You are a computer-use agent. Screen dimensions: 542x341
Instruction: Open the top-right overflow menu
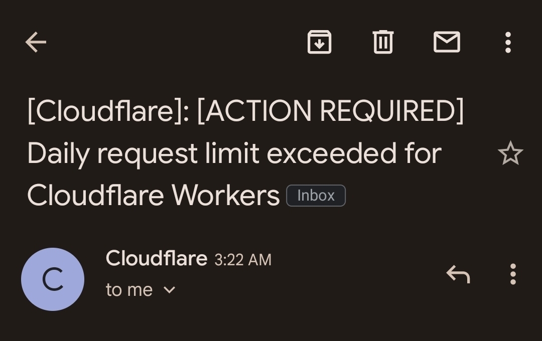click(507, 42)
